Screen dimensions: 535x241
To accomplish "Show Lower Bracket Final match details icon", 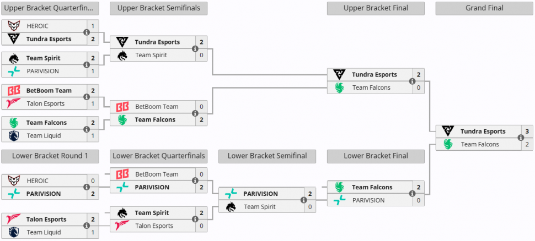I will pos(412,194).
